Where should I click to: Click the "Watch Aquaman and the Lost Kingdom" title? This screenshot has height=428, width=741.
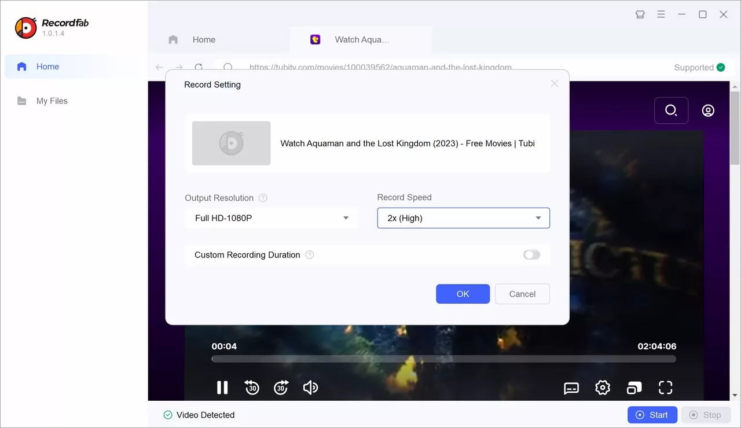coord(408,143)
